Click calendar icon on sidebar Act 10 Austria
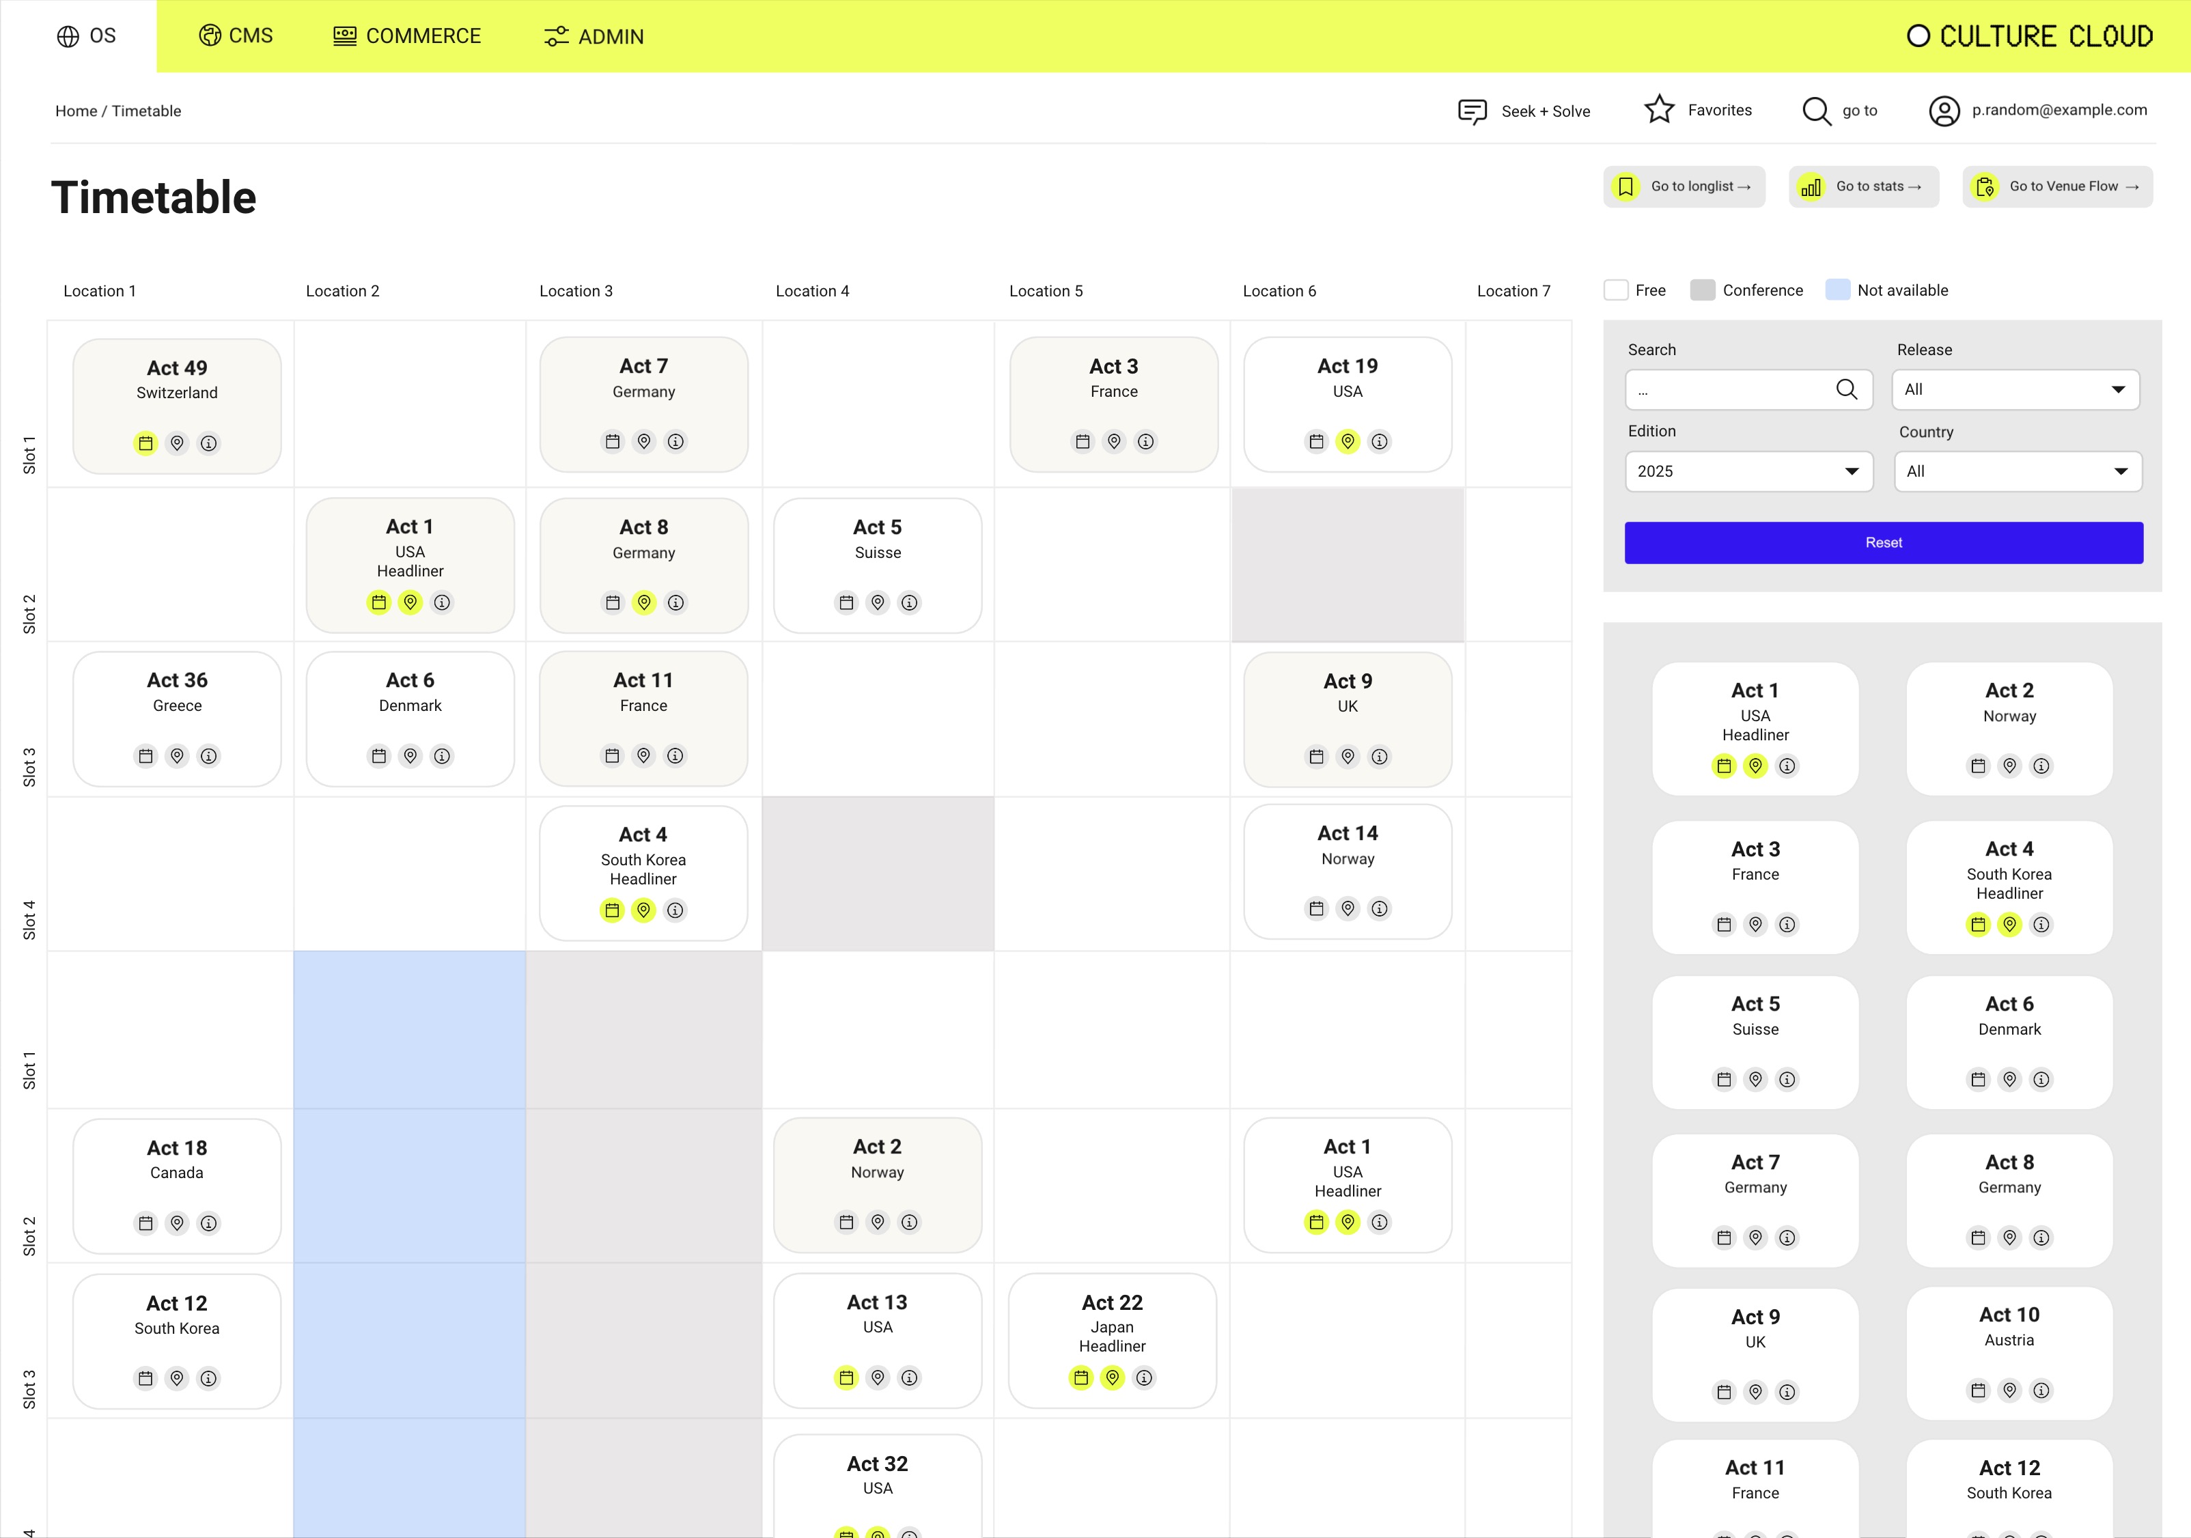This screenshot has height=1538, width=2191. click(x=1978, y=1391)
